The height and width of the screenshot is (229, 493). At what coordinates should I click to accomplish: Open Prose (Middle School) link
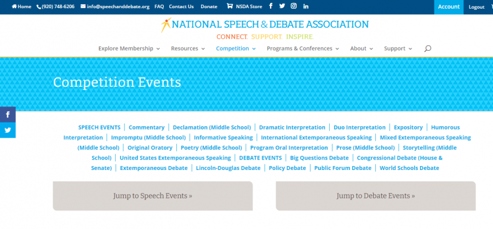coord(365,148)
